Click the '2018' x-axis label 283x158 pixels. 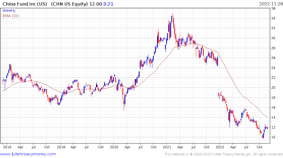coord(7,147)
